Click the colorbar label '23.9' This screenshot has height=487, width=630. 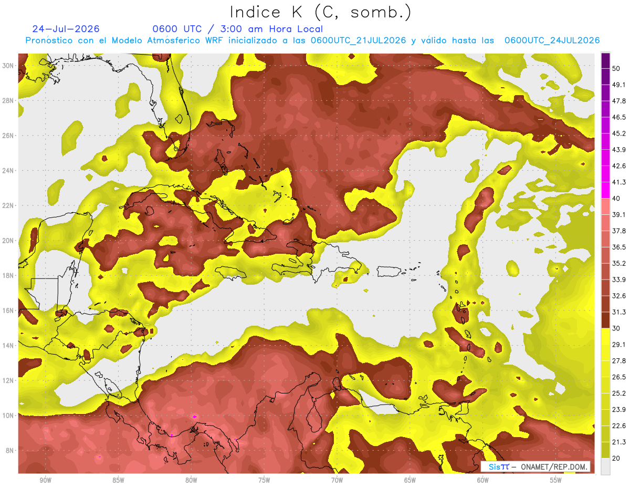[618, 409]
